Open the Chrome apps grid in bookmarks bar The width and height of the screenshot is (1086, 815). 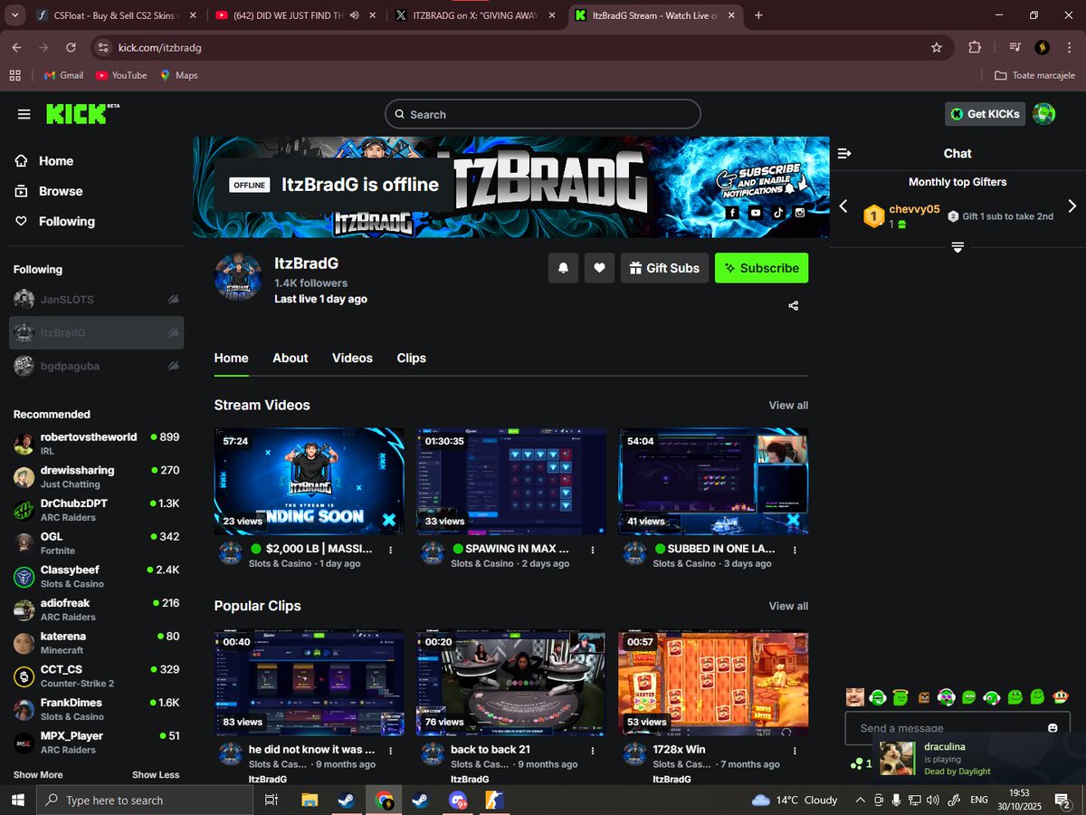coord(14,75)
